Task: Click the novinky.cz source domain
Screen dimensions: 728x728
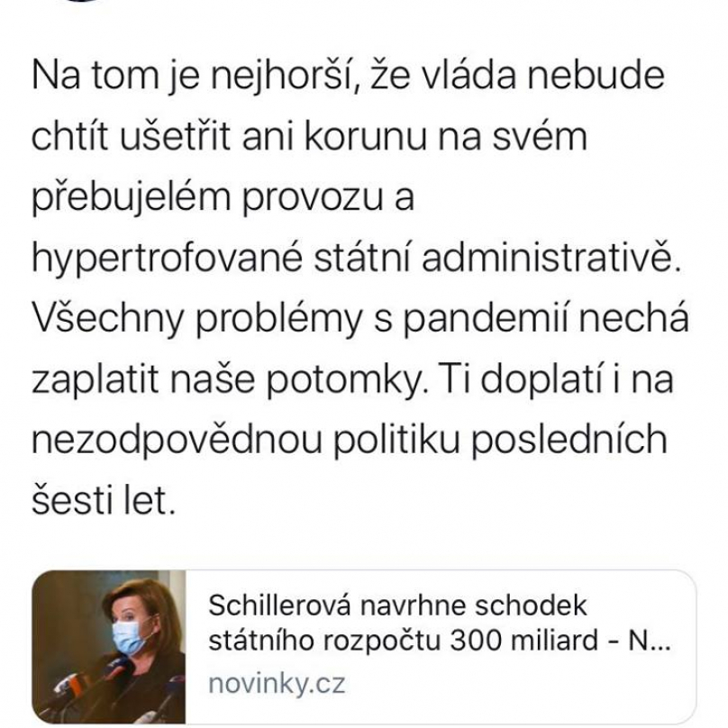Action: (x=277, y=683)
